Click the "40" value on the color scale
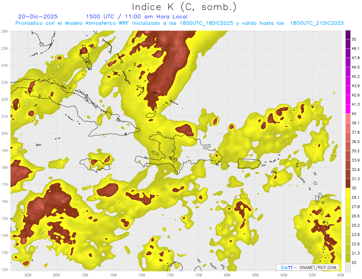This screenshot has width=362, height=279. coord(354,114)
